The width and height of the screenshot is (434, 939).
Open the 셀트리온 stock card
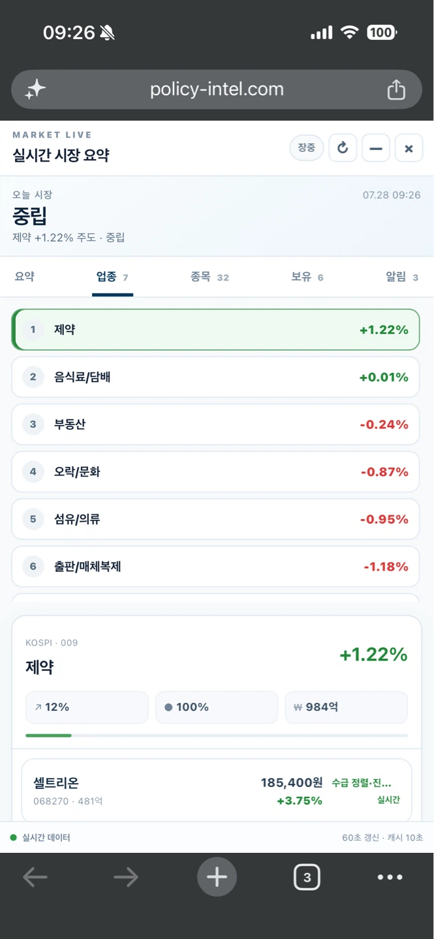pyautogui.click(x=217, y=790)
